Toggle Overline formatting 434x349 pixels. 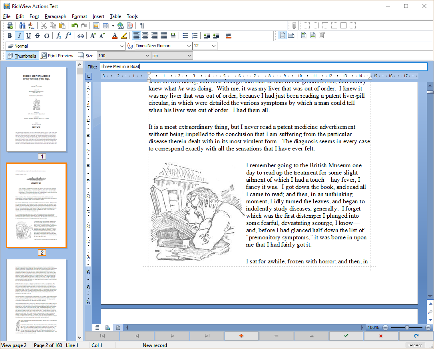point(47,36)
